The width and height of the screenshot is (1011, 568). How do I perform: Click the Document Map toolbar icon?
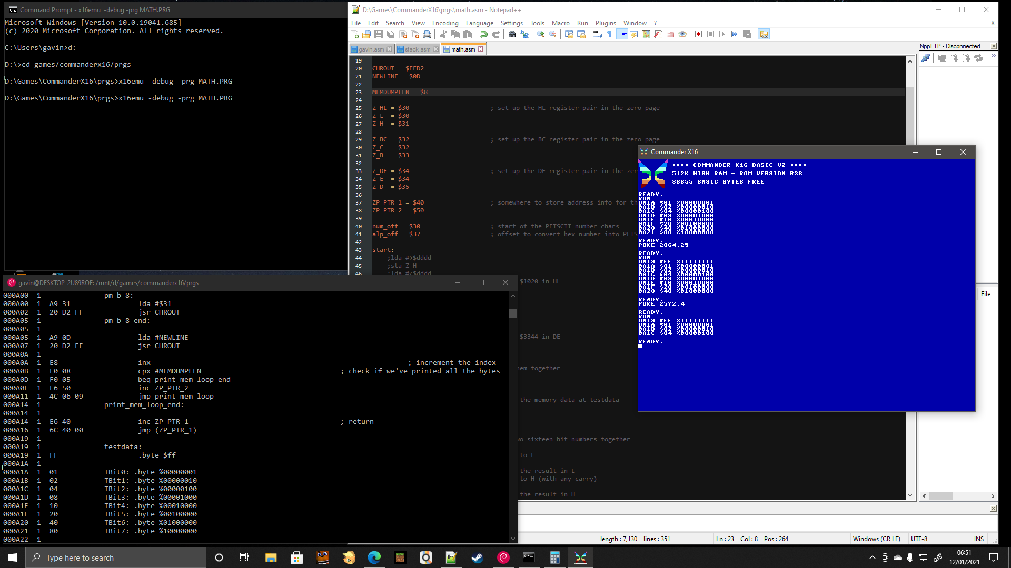pos(646,34)
